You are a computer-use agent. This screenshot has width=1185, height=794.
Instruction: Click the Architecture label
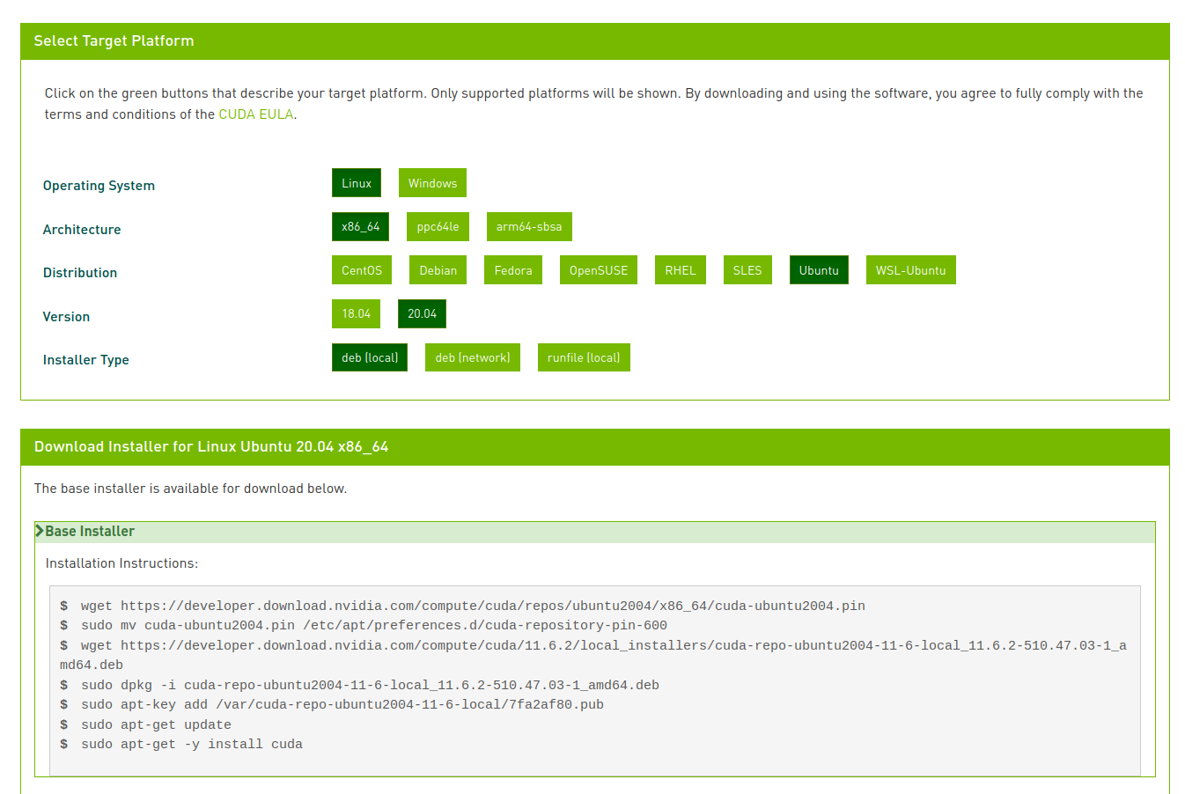click(82, 230)
